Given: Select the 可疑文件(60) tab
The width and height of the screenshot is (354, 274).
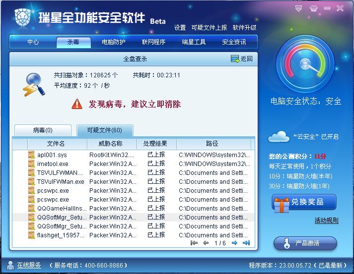Looking at the screenshot, I should 105,130.
